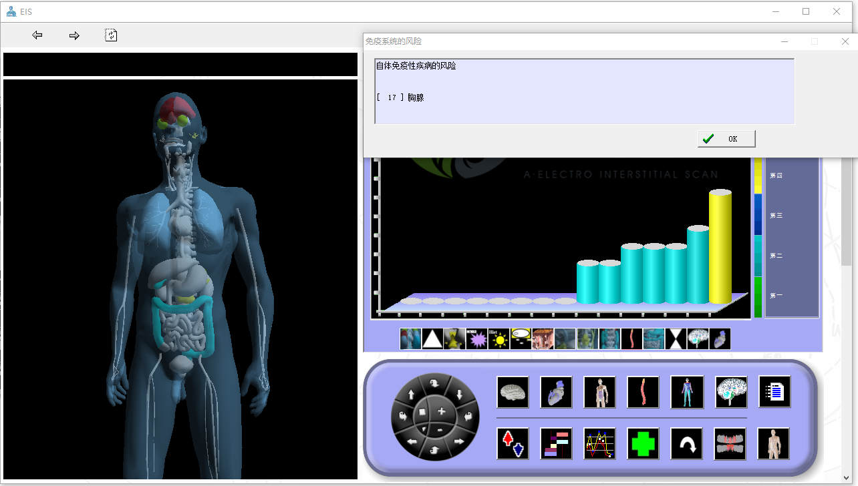Screen dimensions: 858x486
Task: Show the line graph chart icon
Action: click(x=599, y=444)
